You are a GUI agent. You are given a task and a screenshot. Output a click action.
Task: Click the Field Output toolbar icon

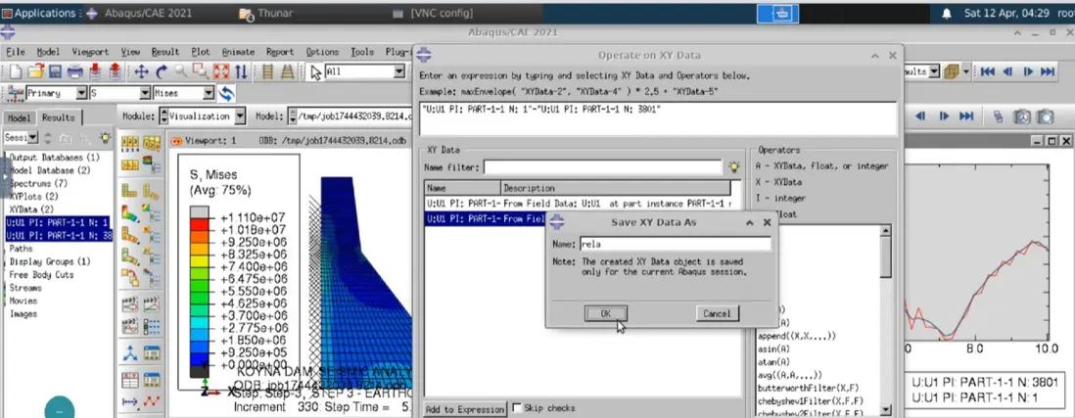[x=13, y=93]
